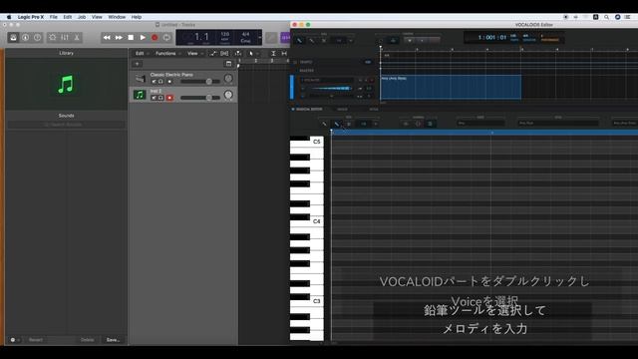Screen dimensions: 638x359
Task: Adjust Classic Electric Piano volume slider
Action: [x=199, y=82]
